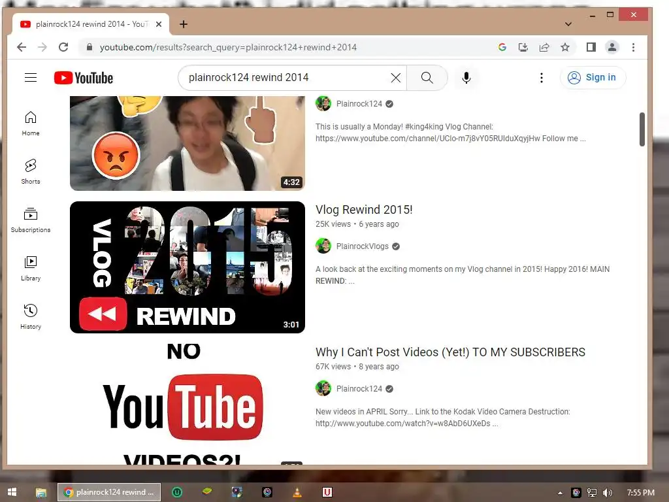This screenshot has width=669, height=502.
Task: Click the browser forward arrow
Action: [42, 47]
